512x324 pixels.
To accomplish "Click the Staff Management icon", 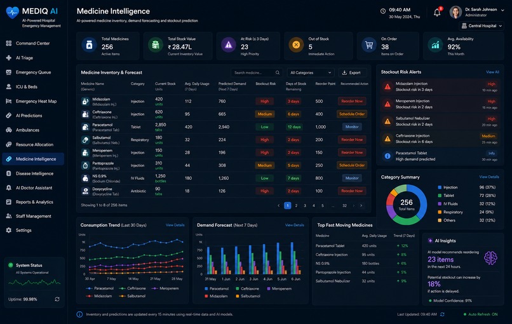I will [9, 216].
